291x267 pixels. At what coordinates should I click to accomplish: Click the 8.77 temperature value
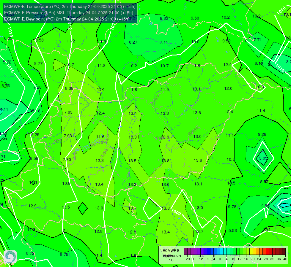tap(38, 63)
